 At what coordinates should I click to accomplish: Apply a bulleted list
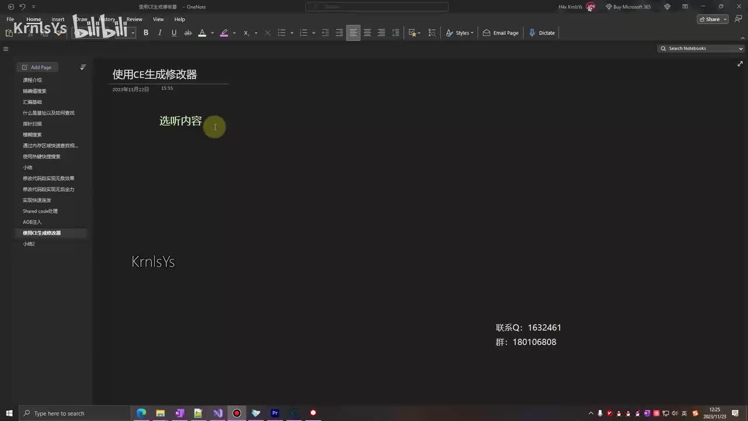coord(282,33)
